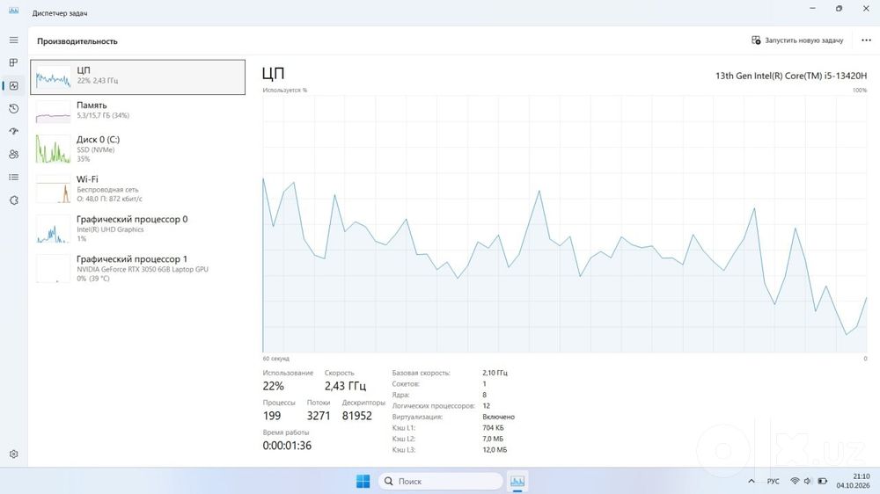
Task: Open Task Manager settings gear
Action: [13, 454]
